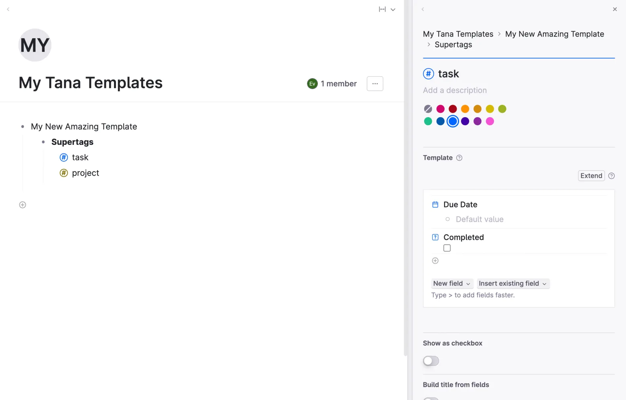Click the plus icon below Completed field

pyautogui.click(x=435, y=261)
